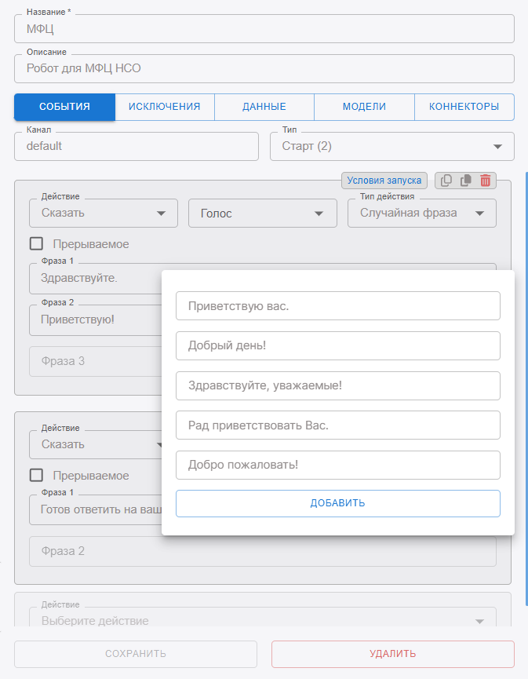528x679 pixels.
Task: Open the Данные tab
Action: tap(264, 107)
